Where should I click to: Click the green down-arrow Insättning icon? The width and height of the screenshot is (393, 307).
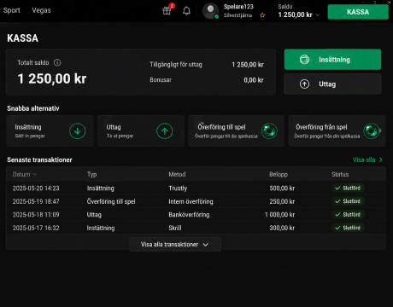coord(78,131)
